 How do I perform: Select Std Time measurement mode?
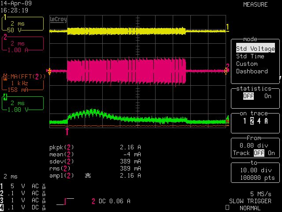tap(250, 56)
